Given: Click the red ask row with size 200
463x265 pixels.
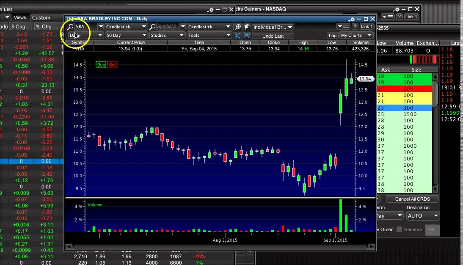Looking at the screenshot, I should tap(405, 88).
